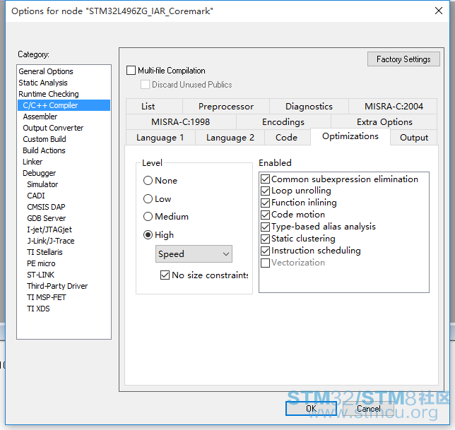455x430 pixels.
Task: Switch to the Language 2 tab
Action: click(230, 138)
